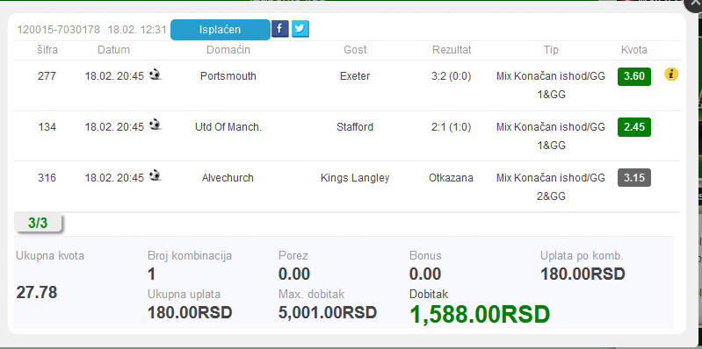Select the gray 3.15 odds badge

[634, 178]
